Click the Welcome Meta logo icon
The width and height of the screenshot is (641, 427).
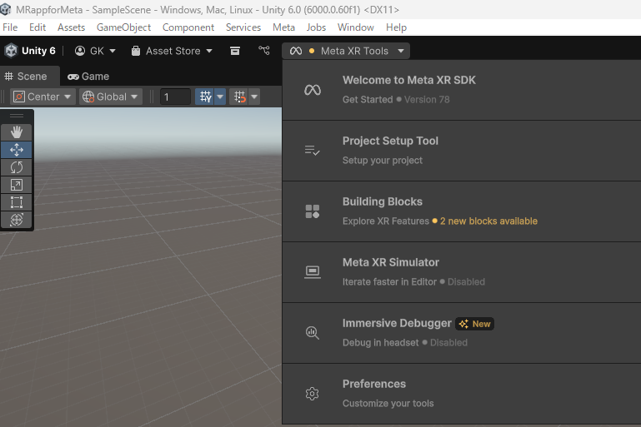(x=313, y=90)
